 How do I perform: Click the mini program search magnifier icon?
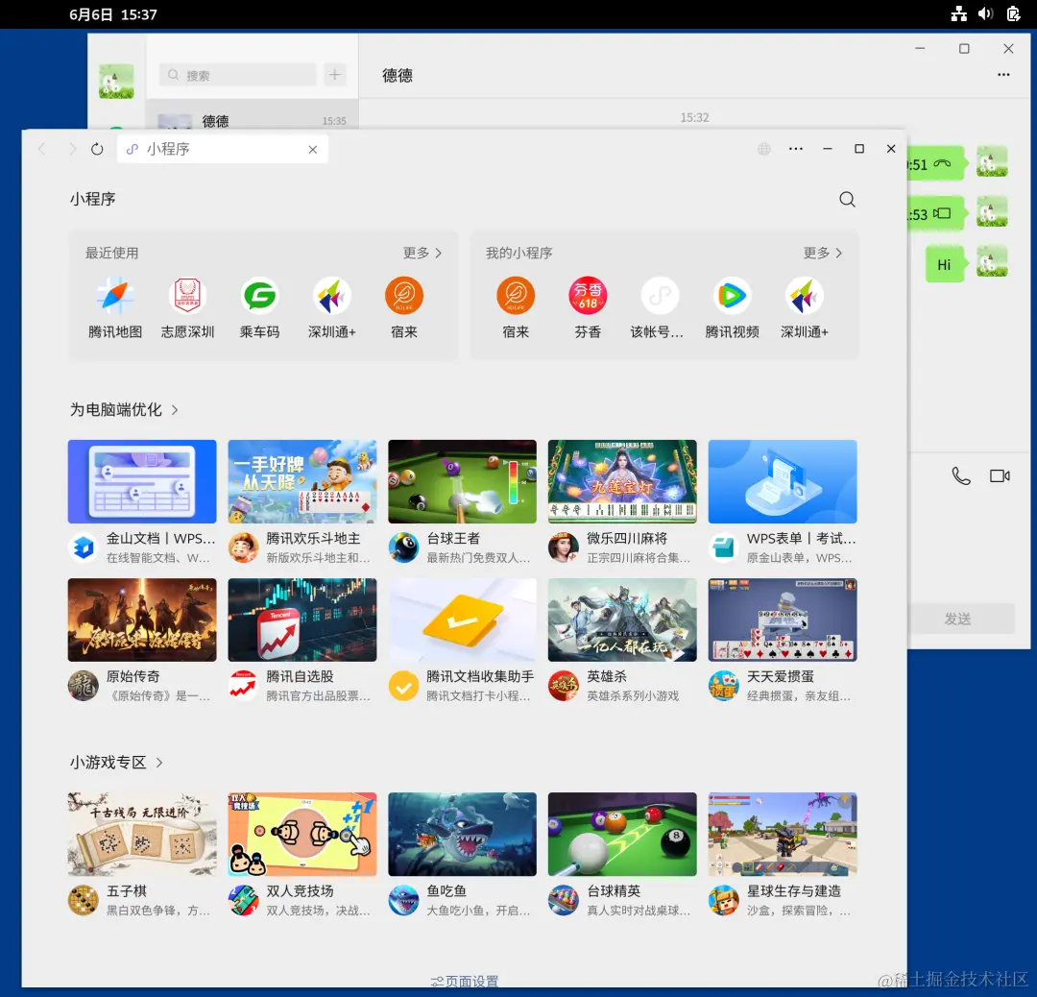[847, 199]
